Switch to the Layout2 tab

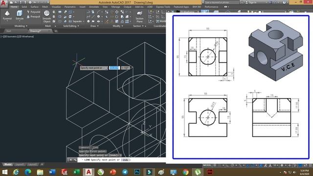coord(32,164)
